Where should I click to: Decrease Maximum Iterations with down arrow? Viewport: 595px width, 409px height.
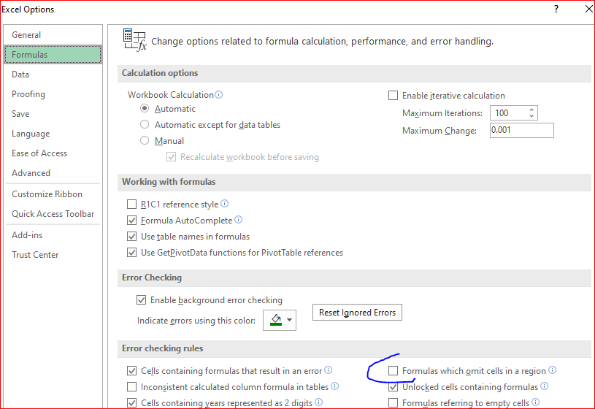(x=531, y=115)
